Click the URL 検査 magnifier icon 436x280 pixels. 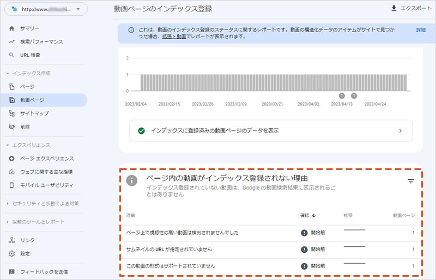(x=12, y=55)
